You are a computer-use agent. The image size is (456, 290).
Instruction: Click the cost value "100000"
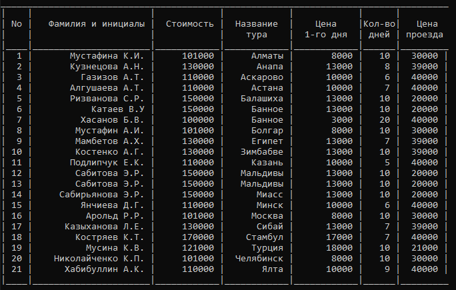198,120
